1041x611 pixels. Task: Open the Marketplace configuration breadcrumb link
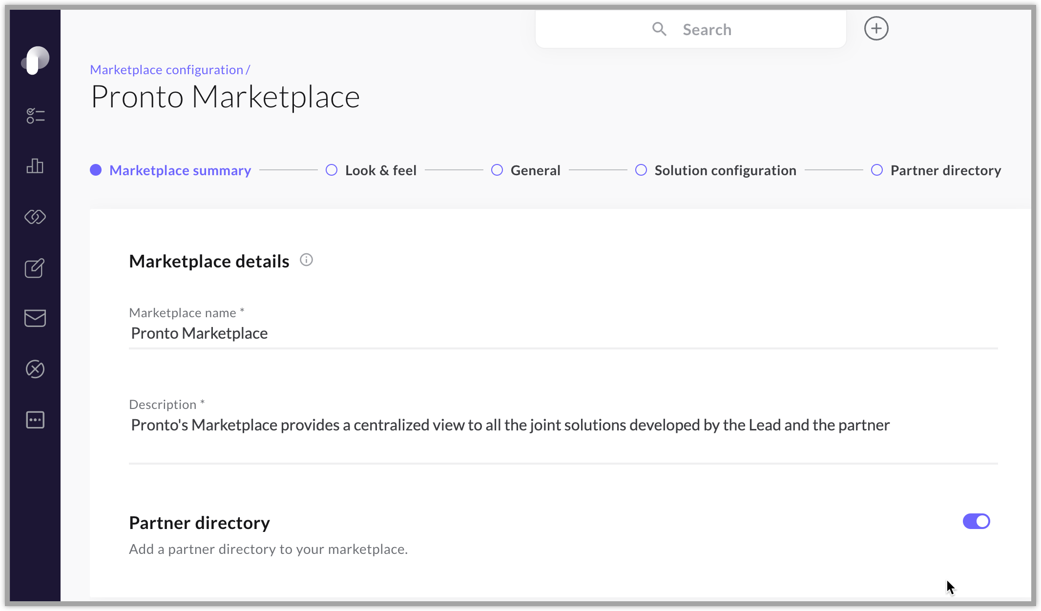pyautogui.click(x=167, y=69)
